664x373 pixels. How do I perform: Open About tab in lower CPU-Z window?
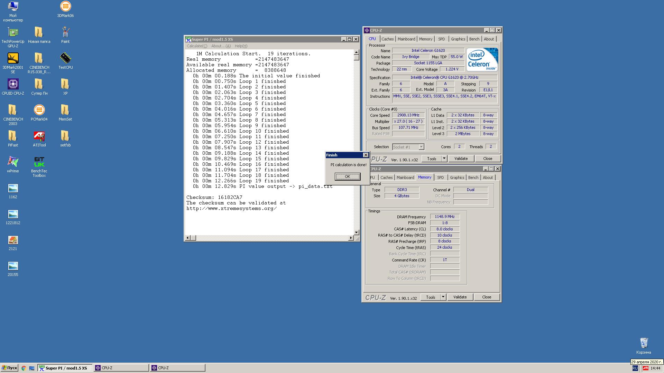(x=488, y=178)
